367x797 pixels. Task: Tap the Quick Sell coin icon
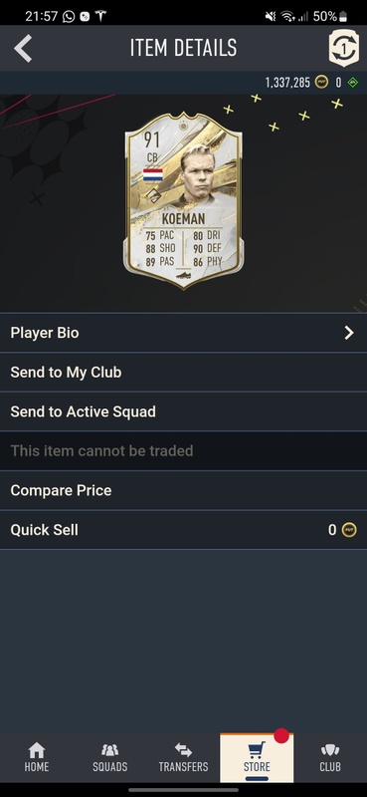click(x=349, y=530)
